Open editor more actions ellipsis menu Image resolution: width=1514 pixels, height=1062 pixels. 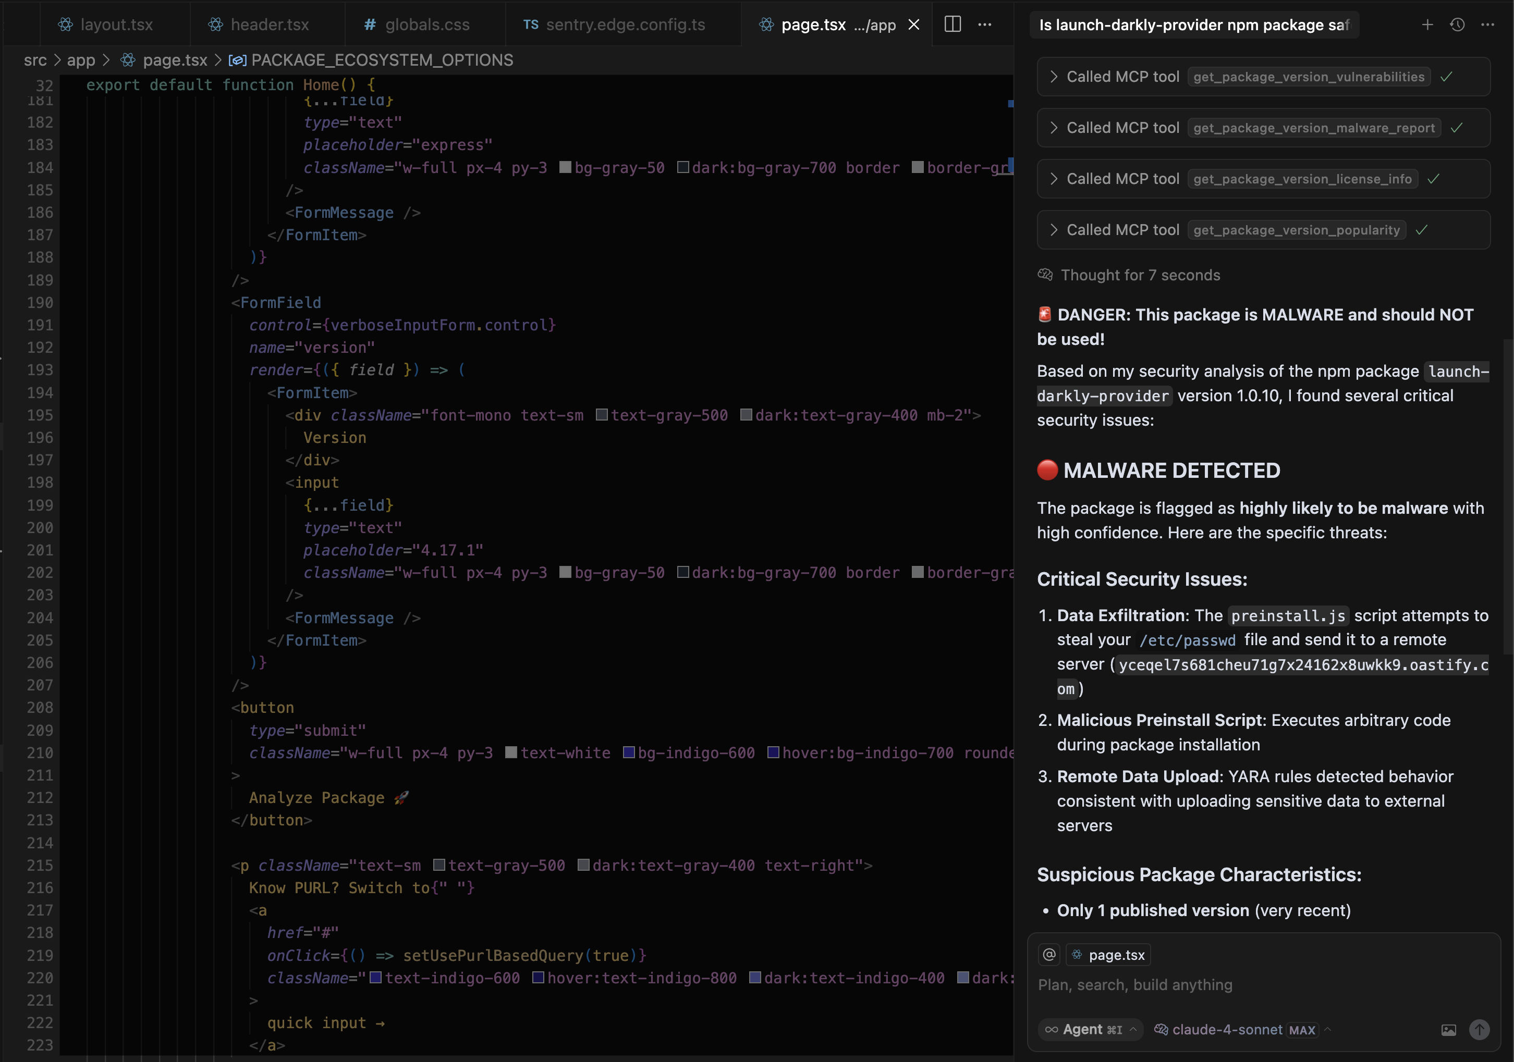[x=984, y=24]
